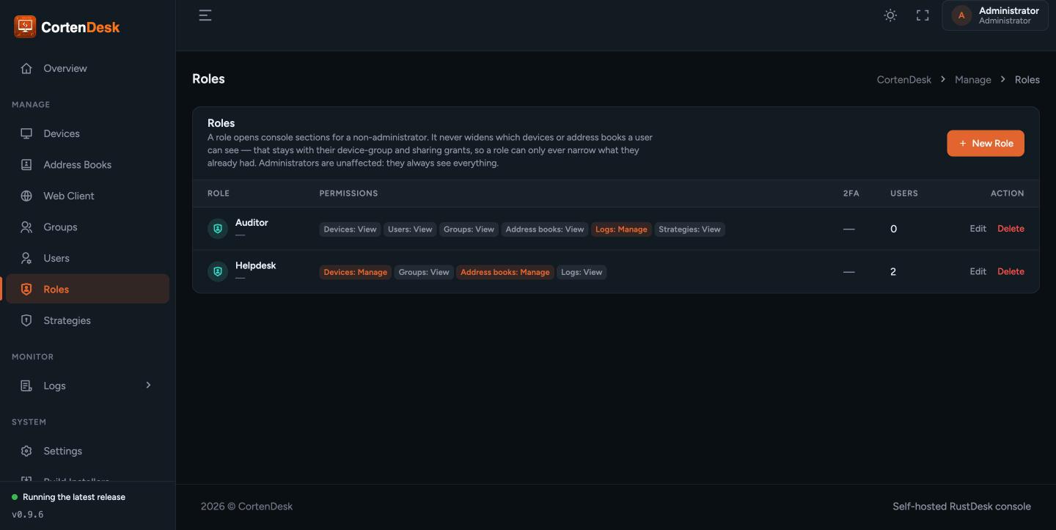The image size is (1056, 530).
Task: Open Settings in the sidebar
Action: click(x=88, y=451)
